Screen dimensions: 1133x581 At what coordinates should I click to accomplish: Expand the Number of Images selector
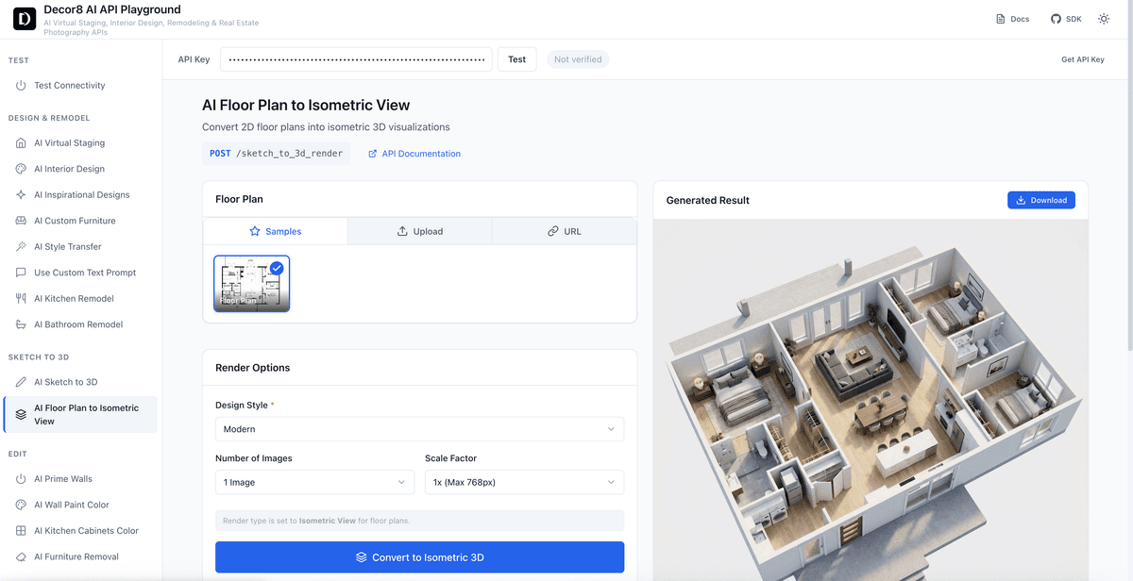click(314, 481)
